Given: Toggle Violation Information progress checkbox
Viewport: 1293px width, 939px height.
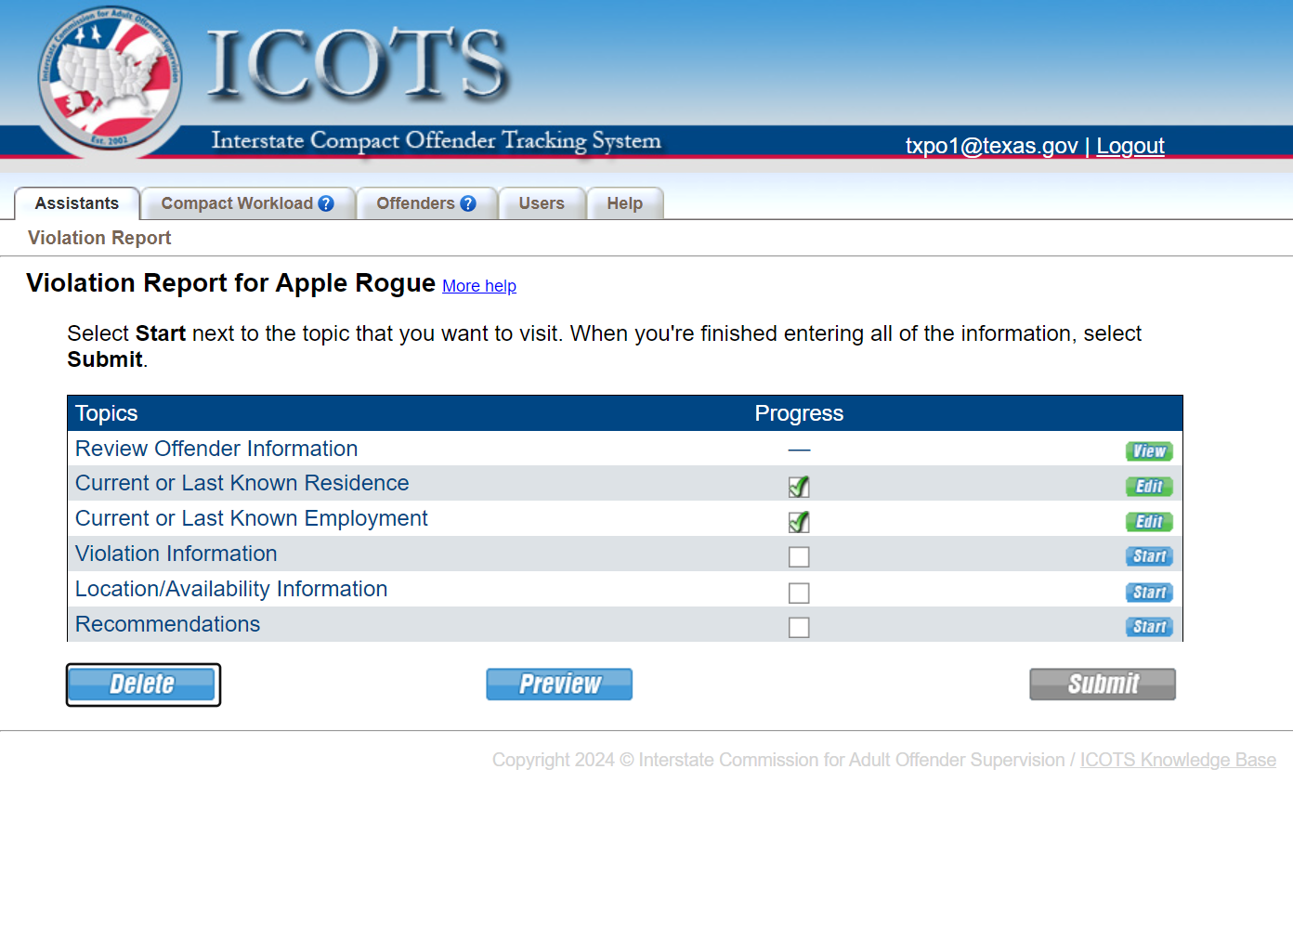Looking at the screenshot, I should click(x=799, y=556).
